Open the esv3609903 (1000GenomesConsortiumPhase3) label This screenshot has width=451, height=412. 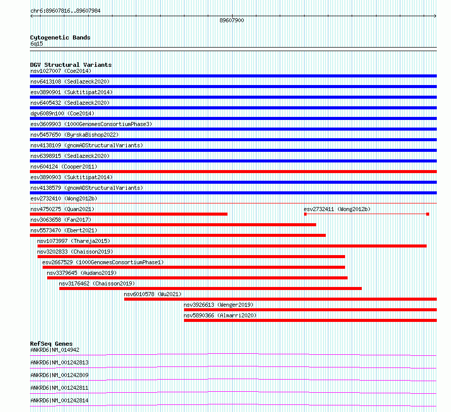91,124
